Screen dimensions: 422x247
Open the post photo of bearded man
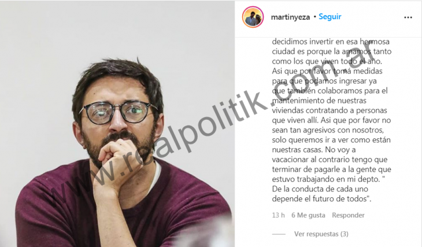click(x=117, y=124)
